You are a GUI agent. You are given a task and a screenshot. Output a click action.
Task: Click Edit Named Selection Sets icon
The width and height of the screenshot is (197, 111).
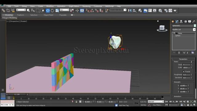click(x=107, y=10)
